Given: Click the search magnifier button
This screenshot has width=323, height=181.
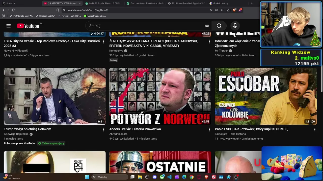Looking at the screenshot, I should point(219,26).
